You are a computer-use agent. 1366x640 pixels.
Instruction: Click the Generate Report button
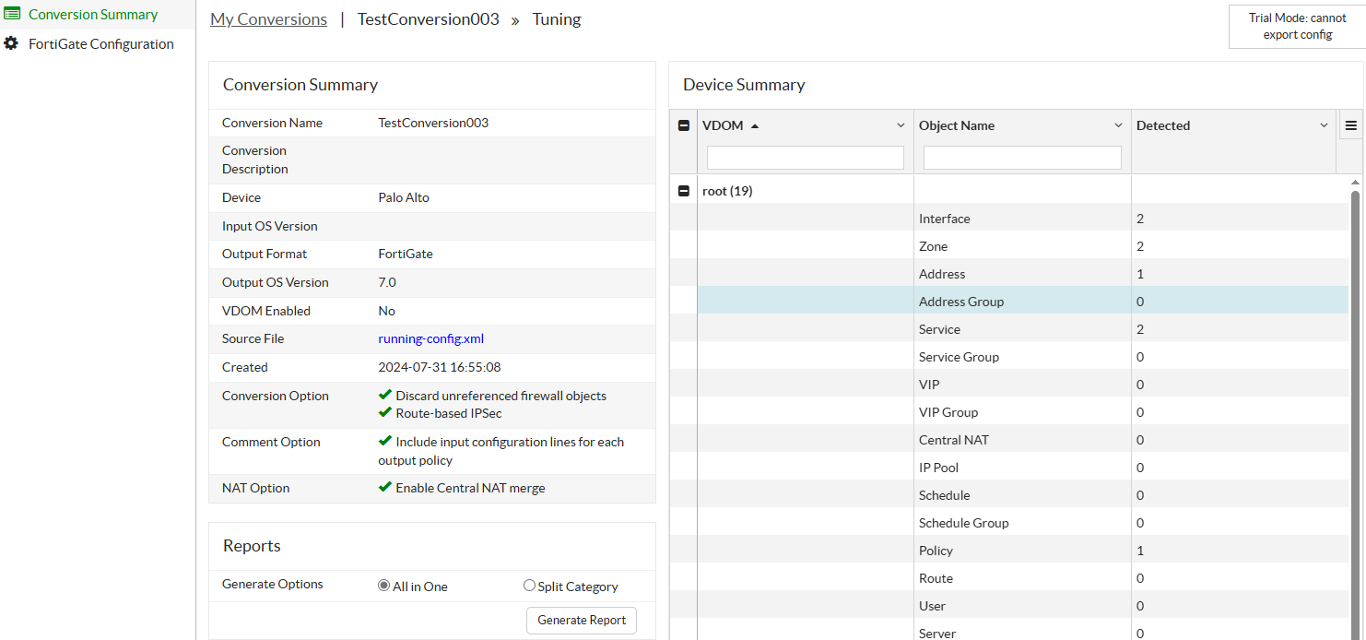(x=582, y=620)
